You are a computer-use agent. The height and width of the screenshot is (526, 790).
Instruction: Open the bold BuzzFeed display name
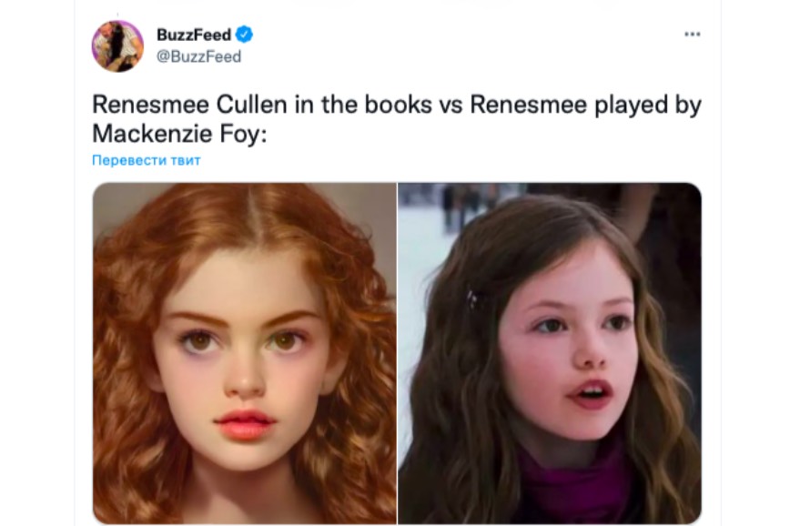[194, 35]
